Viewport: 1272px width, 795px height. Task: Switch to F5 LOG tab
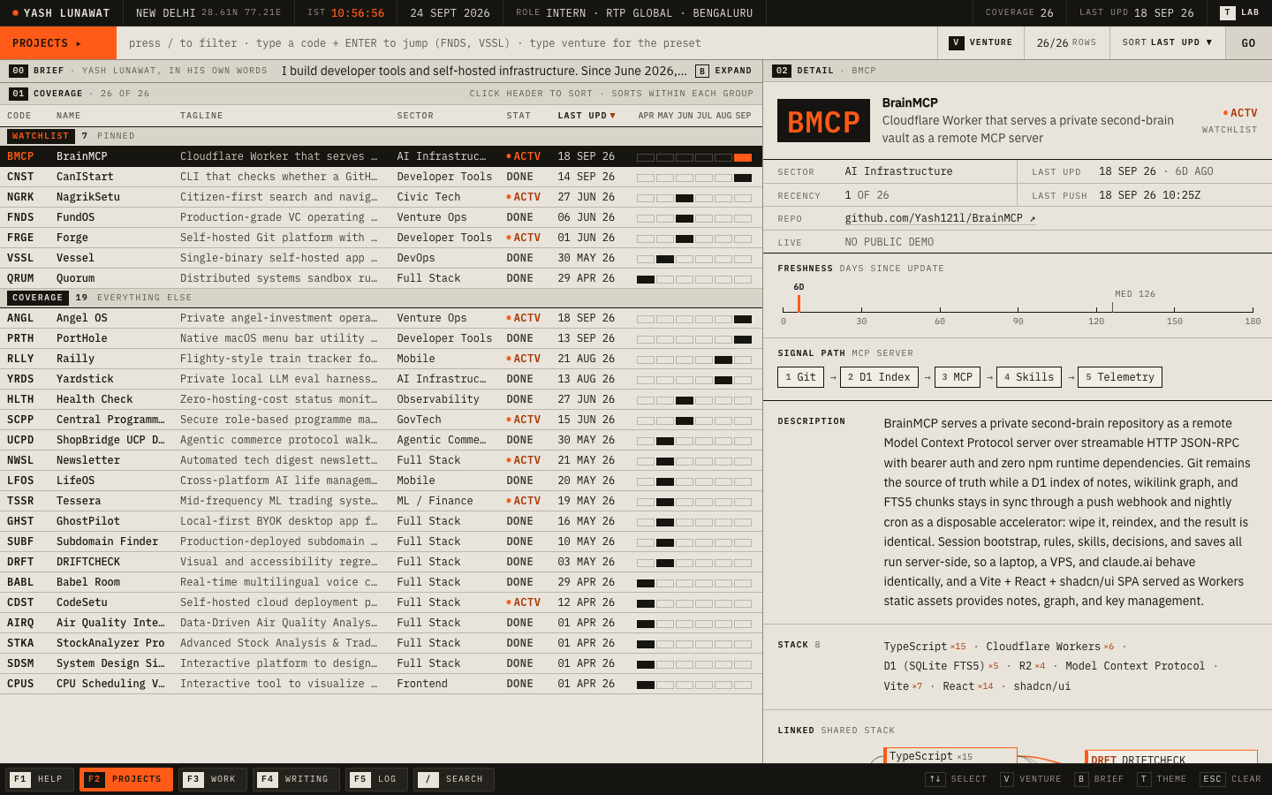[376, 779]
